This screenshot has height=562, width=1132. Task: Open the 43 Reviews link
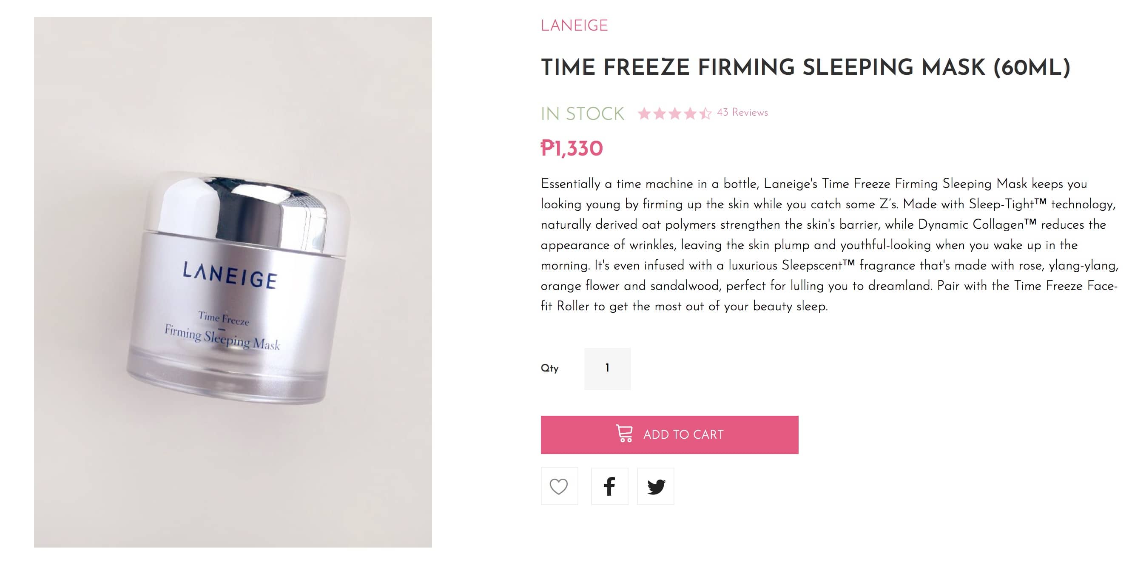(742, 113)
